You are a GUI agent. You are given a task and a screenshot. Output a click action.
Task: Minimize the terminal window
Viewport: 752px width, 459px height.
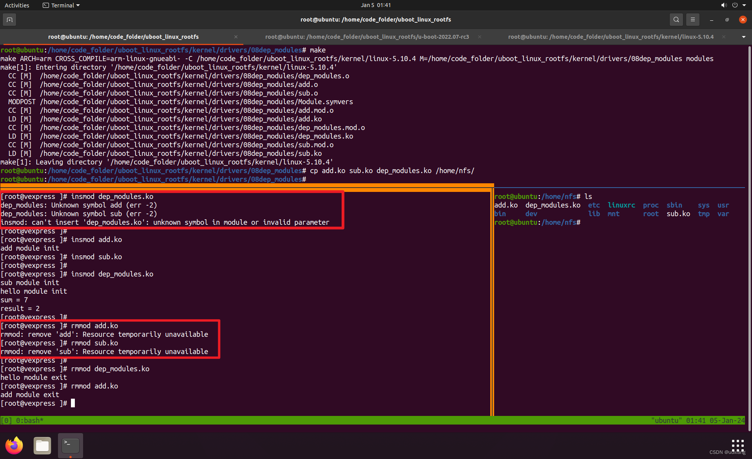(711, 20)
